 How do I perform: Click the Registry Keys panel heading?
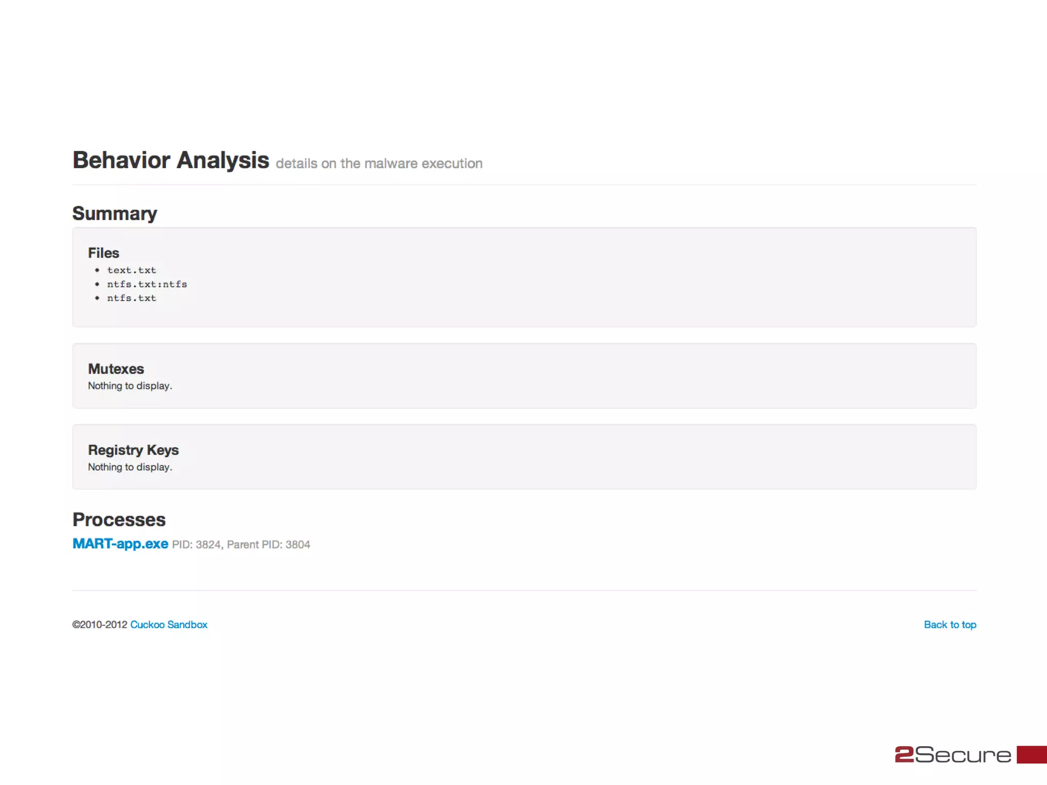tap(133, 450)
